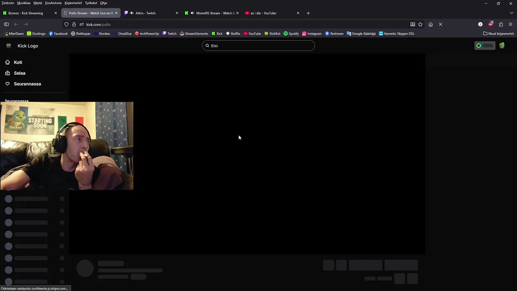Open the Tiedosto menu
The width and height of the screenshot is (517, 291).
(8, 3)
